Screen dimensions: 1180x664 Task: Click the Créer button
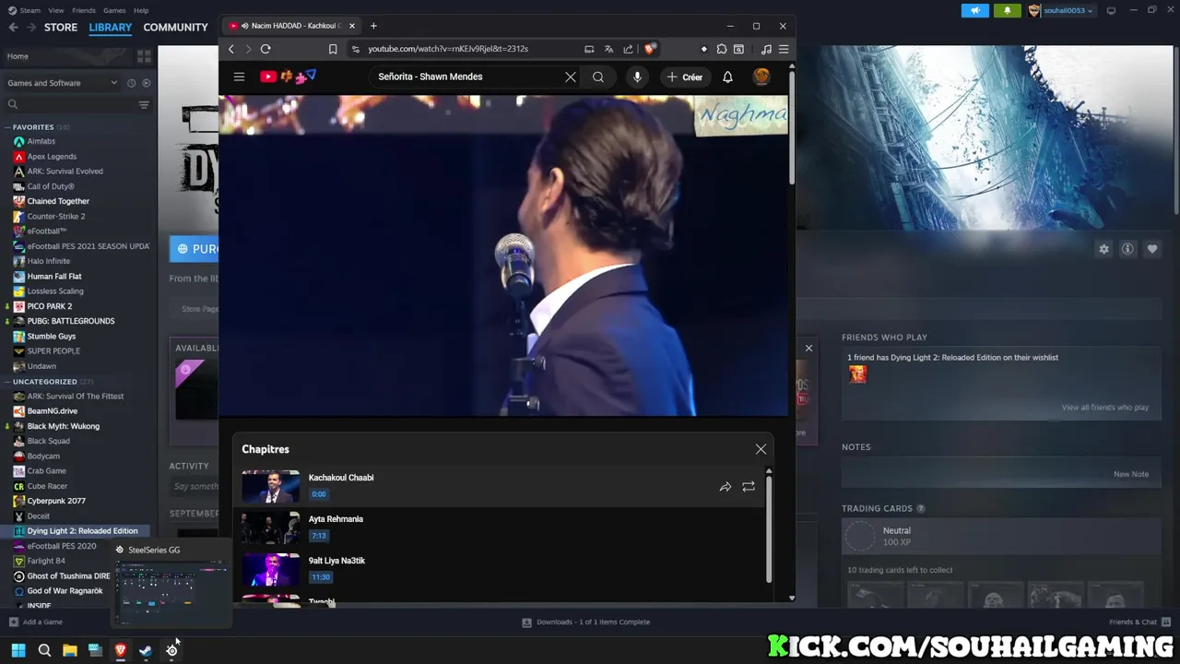tap(685, 77)
